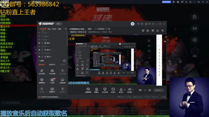Viewport: 209px width, 117px height.
Task: Expand the microphone options arrow
Action: 125,90
